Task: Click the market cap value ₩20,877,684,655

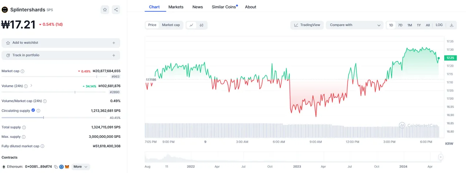Action: click(x=107, y=71)
